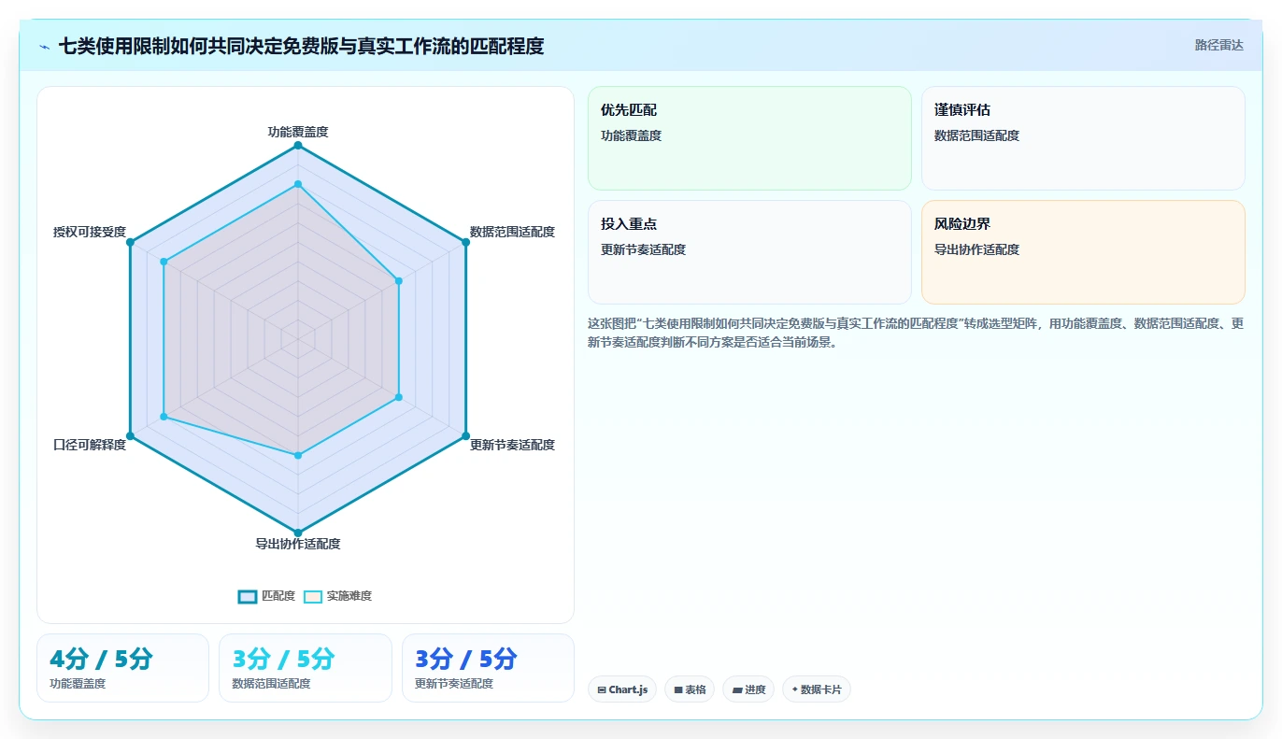Click the lightning icon beside the title

[45, 46]
